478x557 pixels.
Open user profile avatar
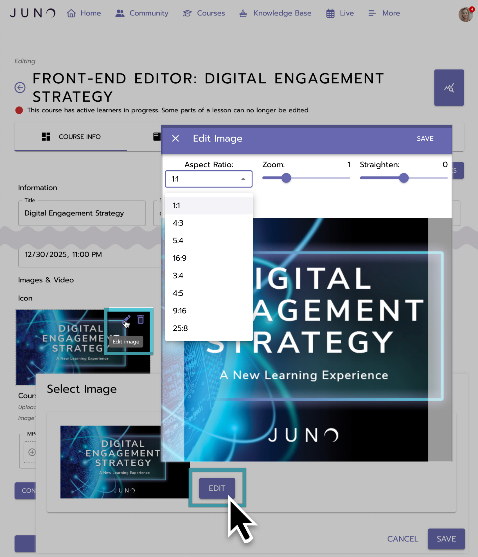point(466,14)
